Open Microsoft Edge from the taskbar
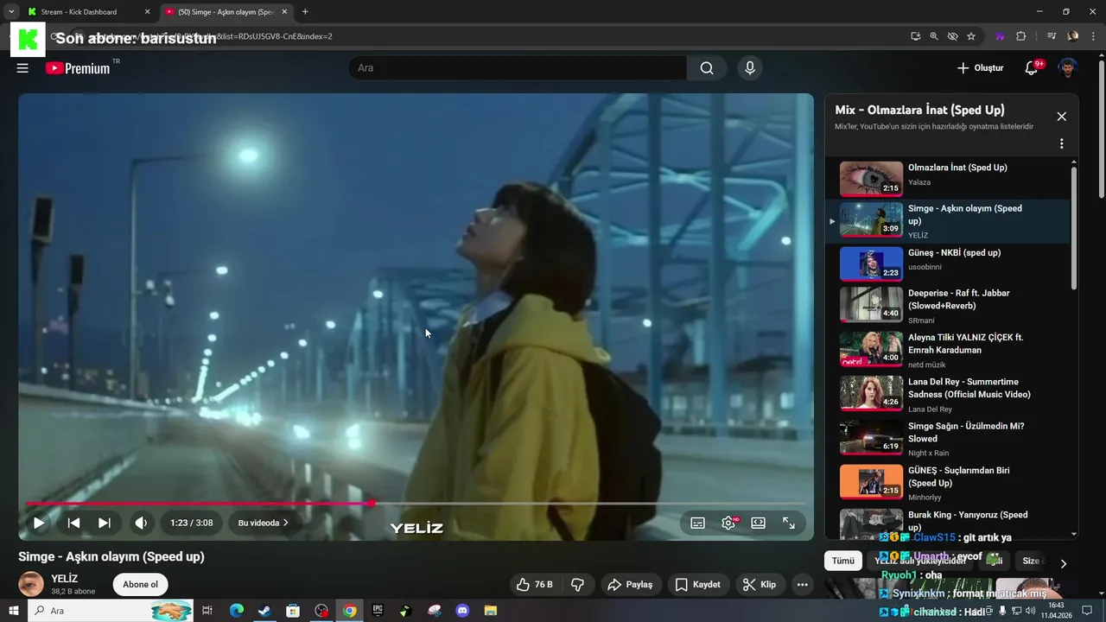 pyautogui.click(x=237, y=611)
